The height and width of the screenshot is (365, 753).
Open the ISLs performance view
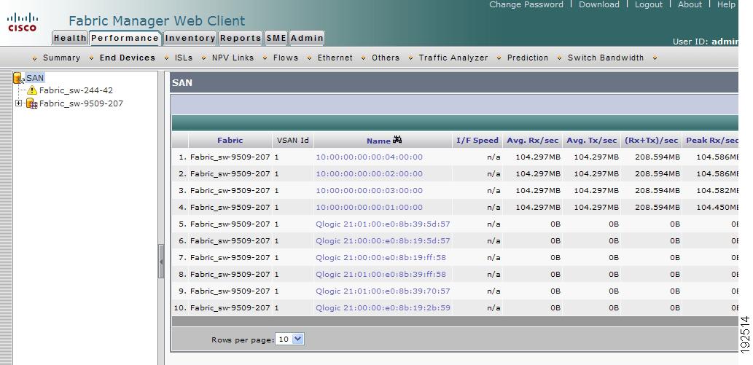click(x=184, y=58)
